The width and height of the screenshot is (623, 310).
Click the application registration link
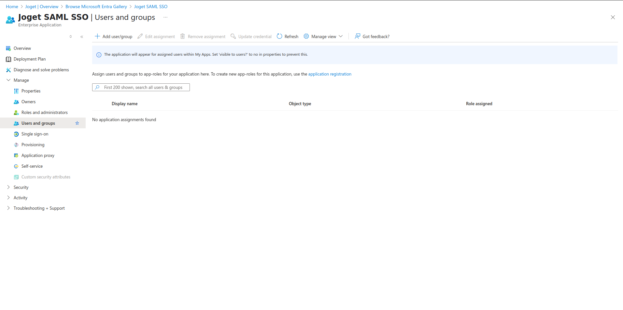(x=330, y=74)
